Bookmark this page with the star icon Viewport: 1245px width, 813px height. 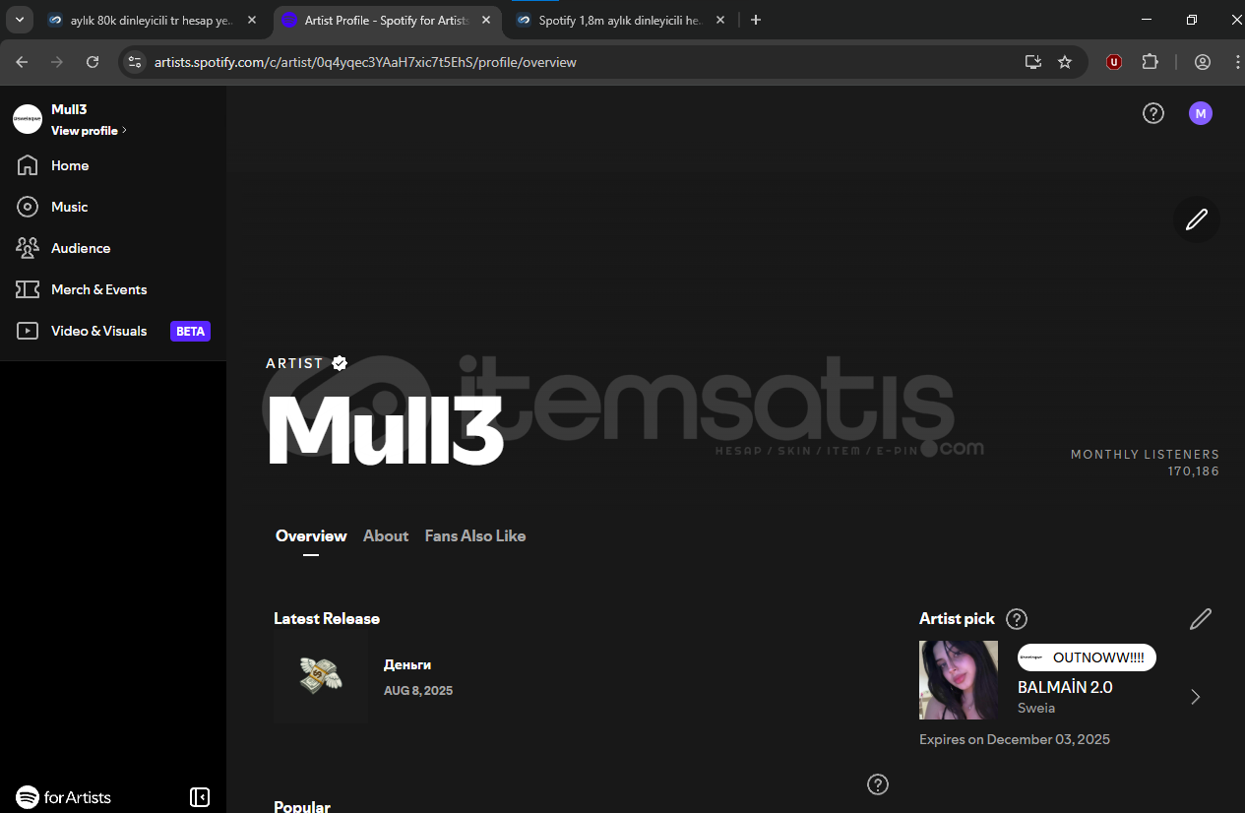click(x=1065, y=62)
